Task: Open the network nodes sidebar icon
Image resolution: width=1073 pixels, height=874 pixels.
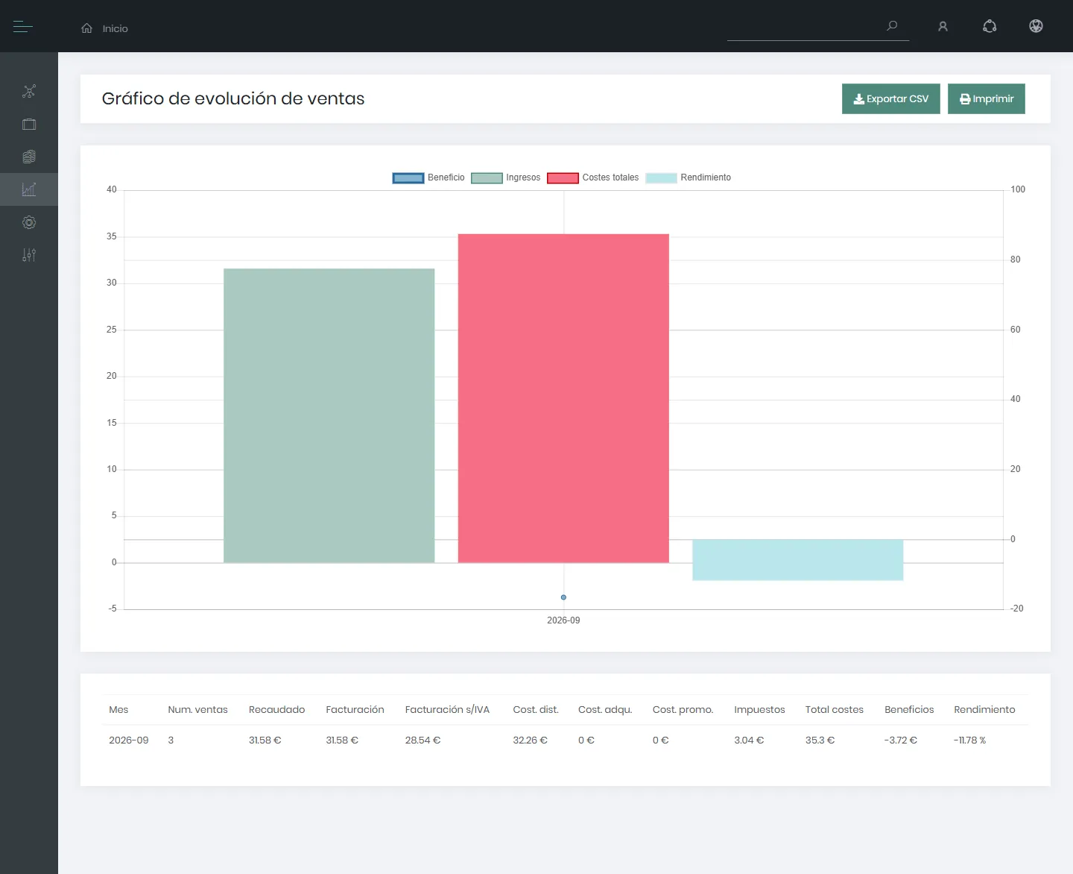Action: point(29,91)
